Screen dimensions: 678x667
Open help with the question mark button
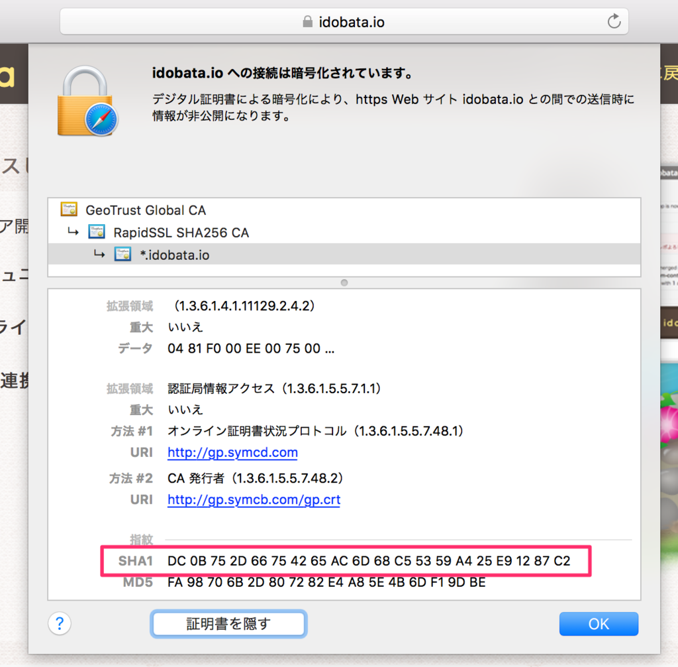pos(60,624)
